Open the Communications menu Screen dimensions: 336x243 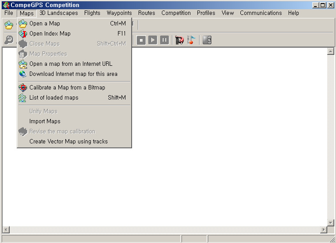tap(261, 13)
